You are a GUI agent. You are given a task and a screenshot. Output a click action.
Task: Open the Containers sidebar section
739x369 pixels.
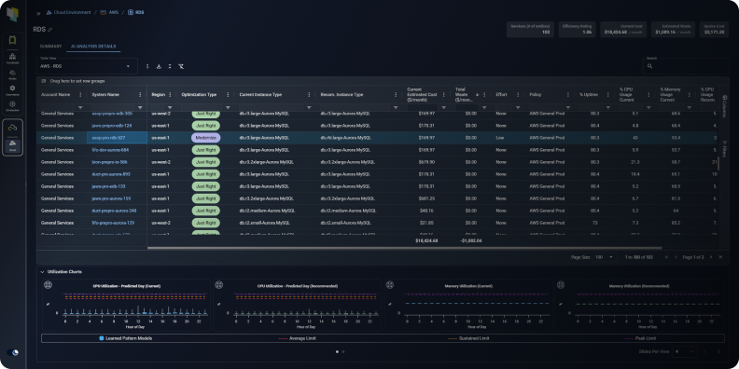tap(12, 58)
